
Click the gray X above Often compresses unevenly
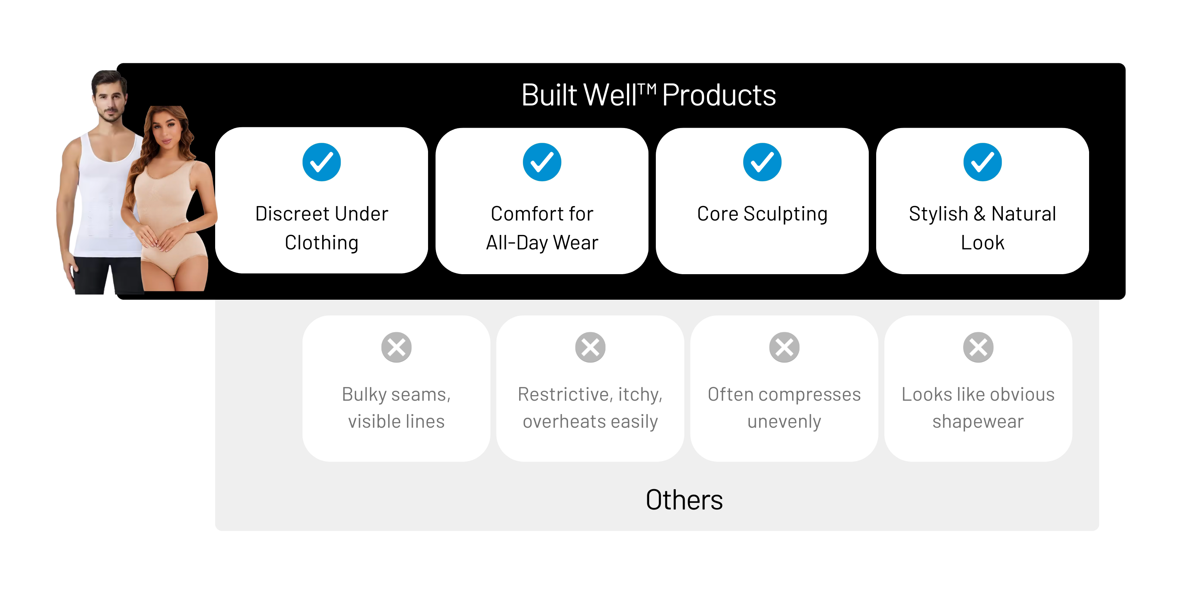coord(784,347)
